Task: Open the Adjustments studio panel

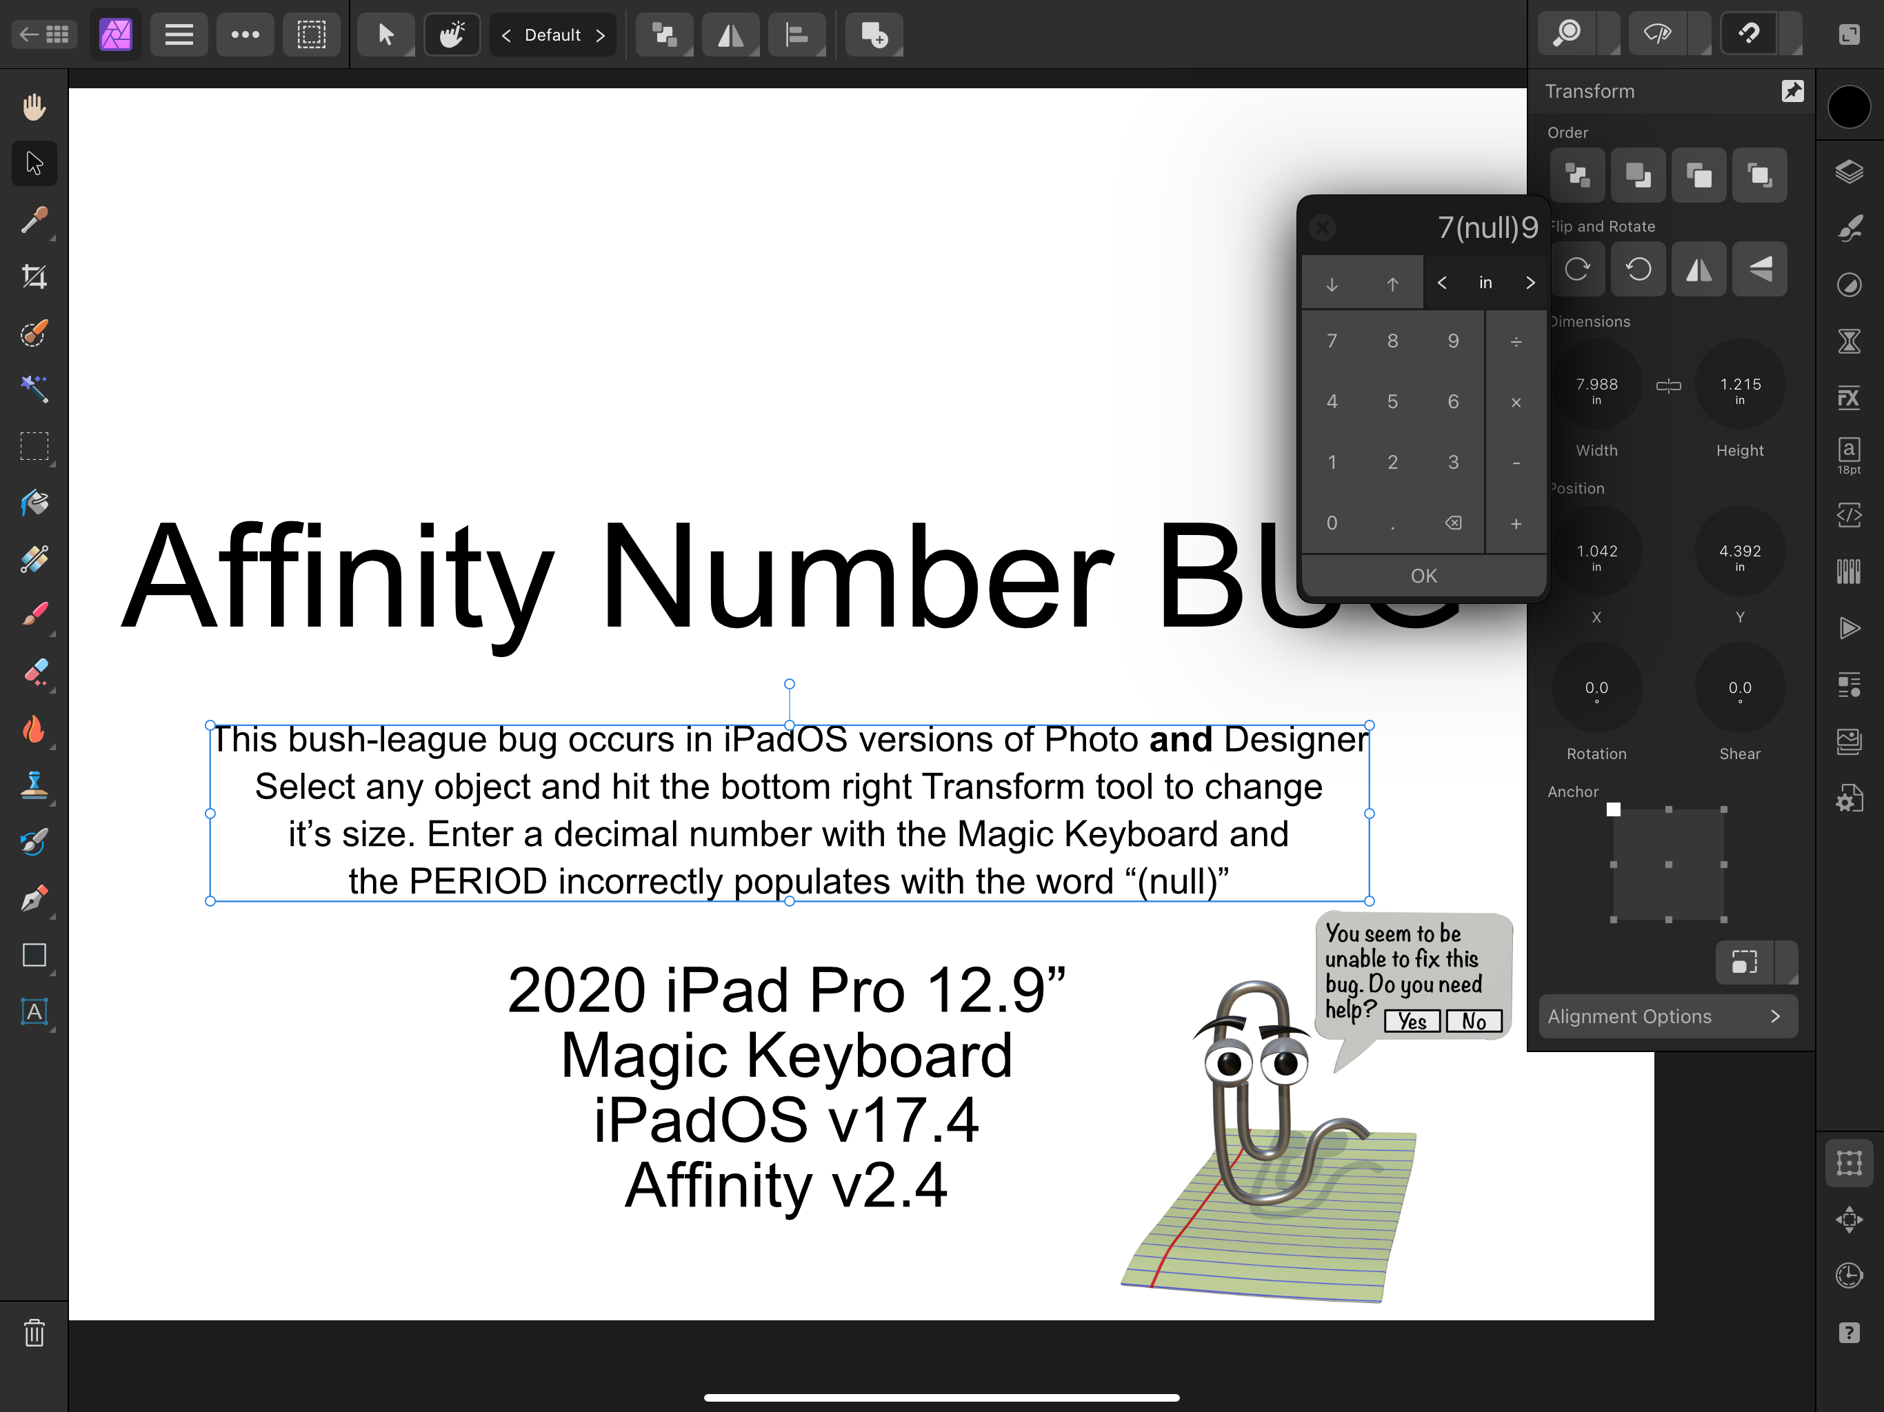Action: coord(1849,285)
